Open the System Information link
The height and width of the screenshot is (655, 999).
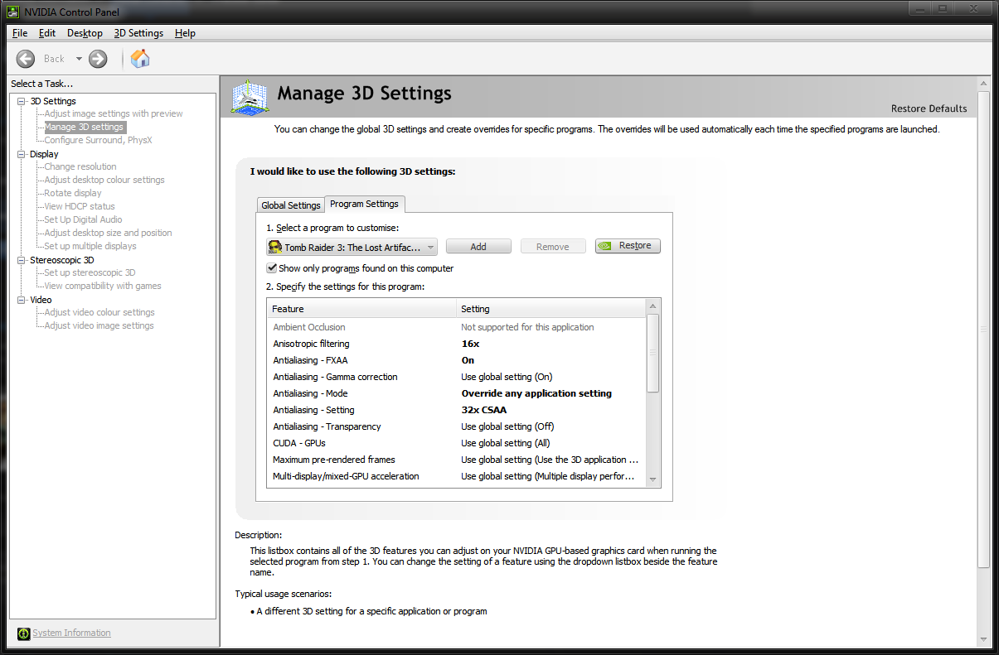tap(71, 633)
